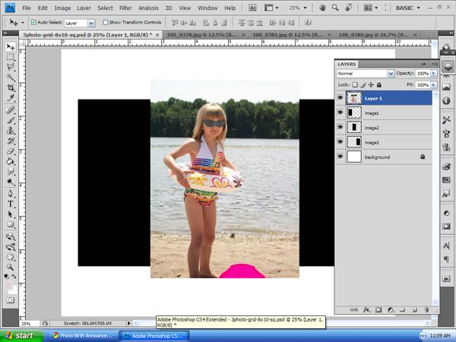Click the Hand tool in application bar

tap(322, 8)
